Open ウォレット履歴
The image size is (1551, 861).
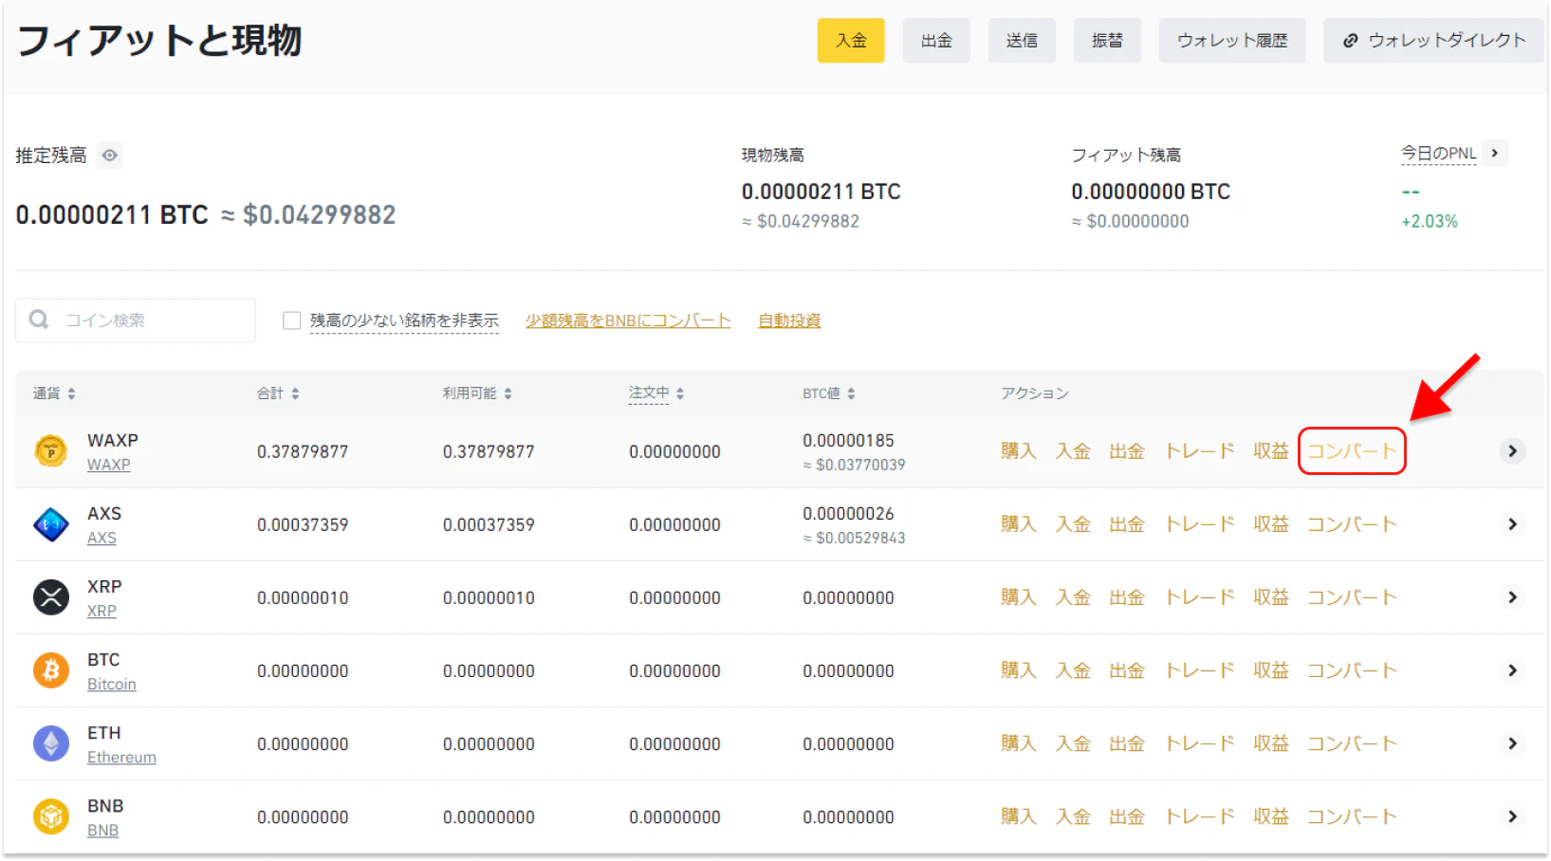click(x=1232, y=41)
